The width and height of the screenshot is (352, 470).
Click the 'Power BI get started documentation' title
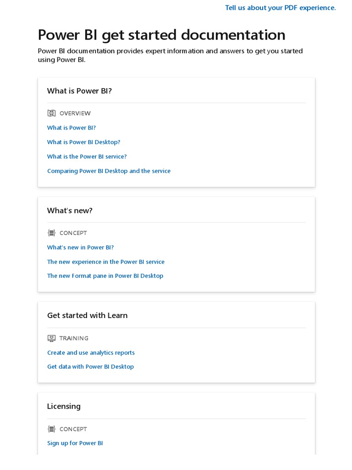point(161,35)
